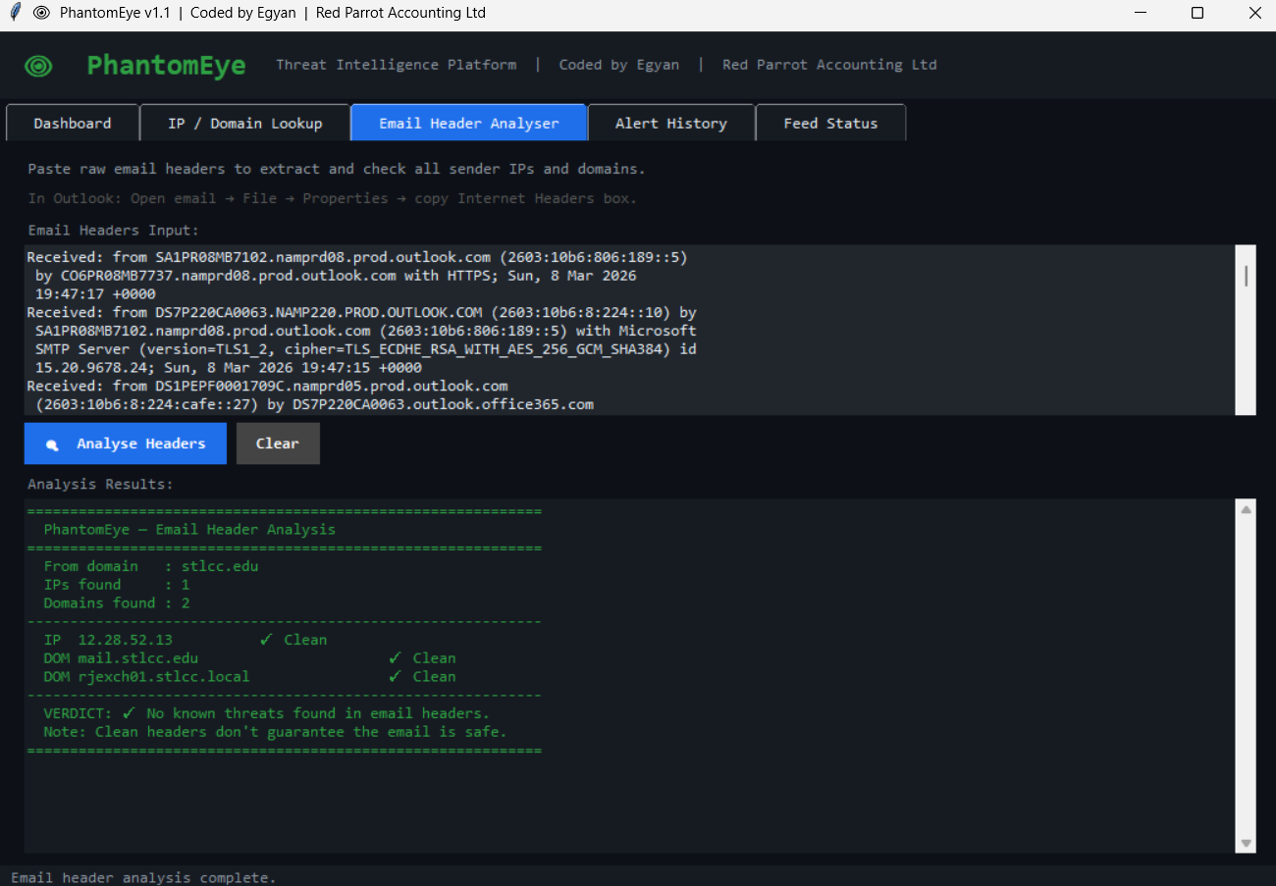Click the Received from DS7P220CA0063 header line
Screen dimensions: 1276x886
coord(361,312)
